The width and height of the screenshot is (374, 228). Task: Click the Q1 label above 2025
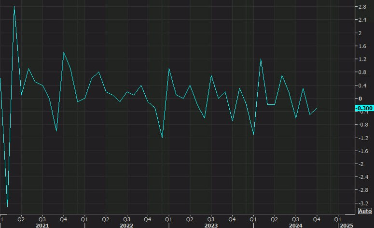[337, 219]
